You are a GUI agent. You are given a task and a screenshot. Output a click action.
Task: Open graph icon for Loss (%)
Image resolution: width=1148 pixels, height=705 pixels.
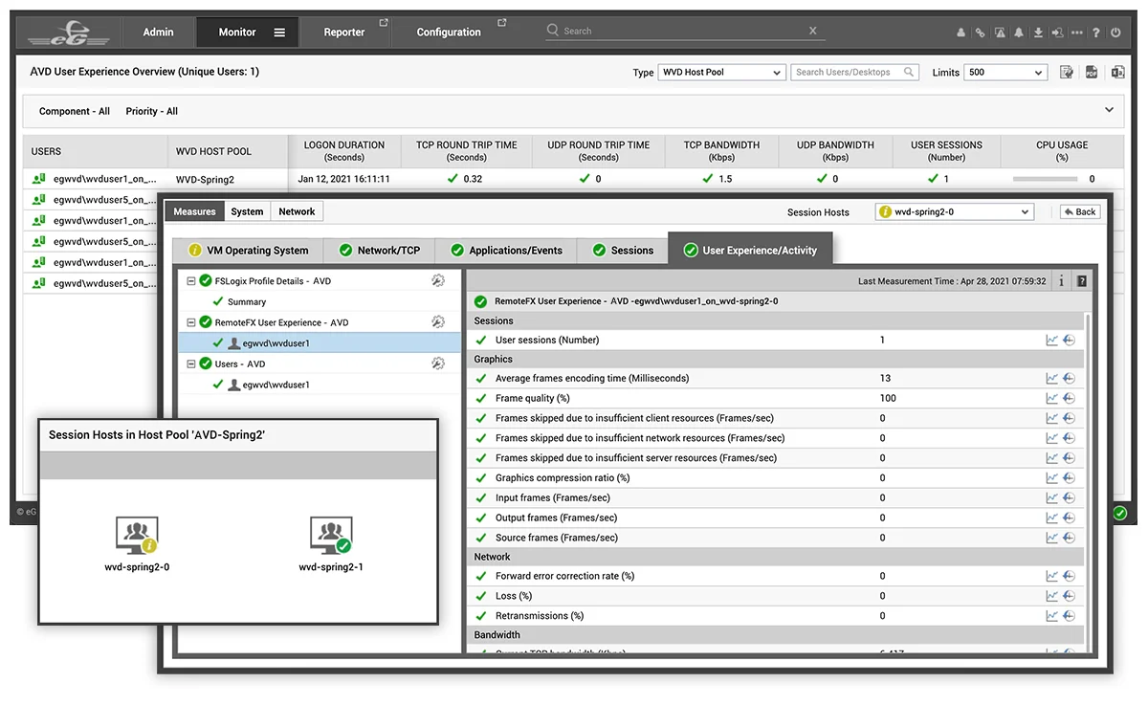(x=1052, y=596)
